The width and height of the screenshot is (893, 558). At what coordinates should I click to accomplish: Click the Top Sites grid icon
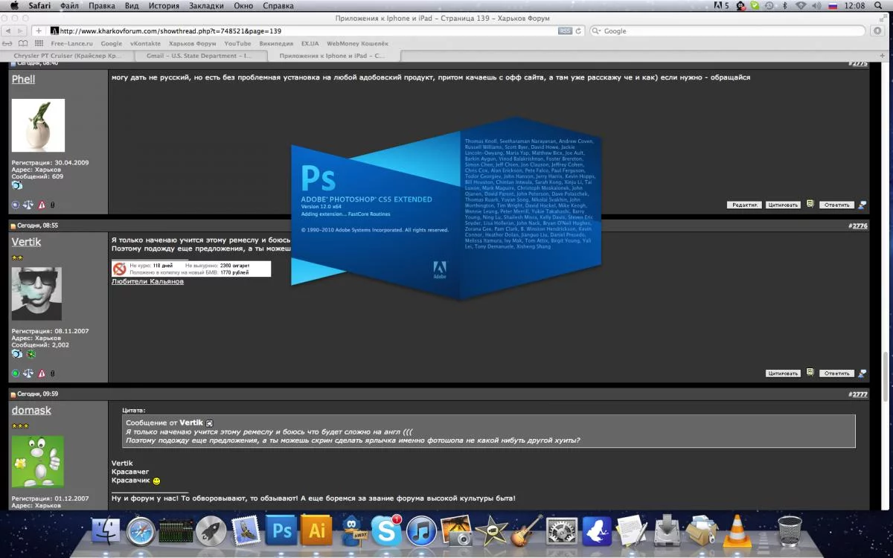click(37, 44)
